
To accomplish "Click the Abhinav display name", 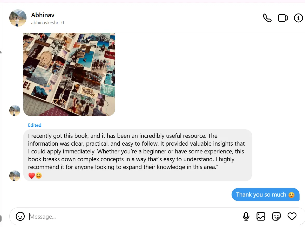I will pos(43,15).
